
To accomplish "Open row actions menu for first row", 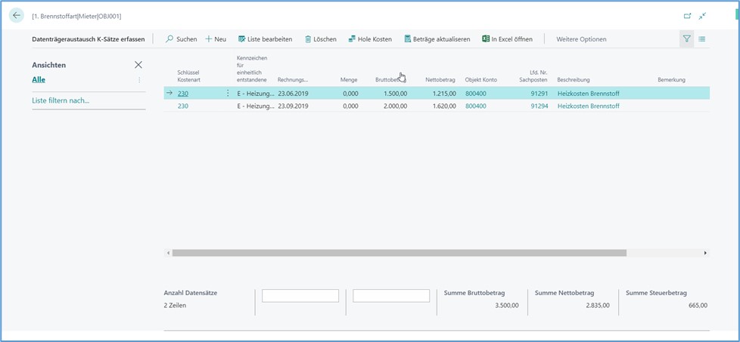I will 228,93.
